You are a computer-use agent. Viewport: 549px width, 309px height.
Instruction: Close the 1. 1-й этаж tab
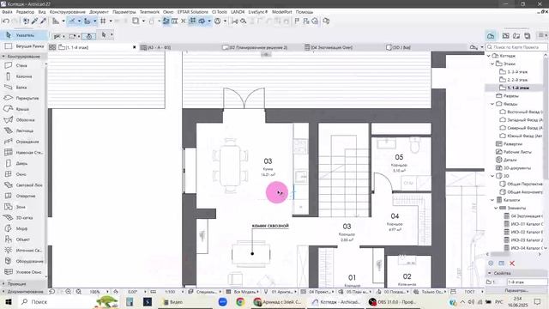(x=134, y=47)
